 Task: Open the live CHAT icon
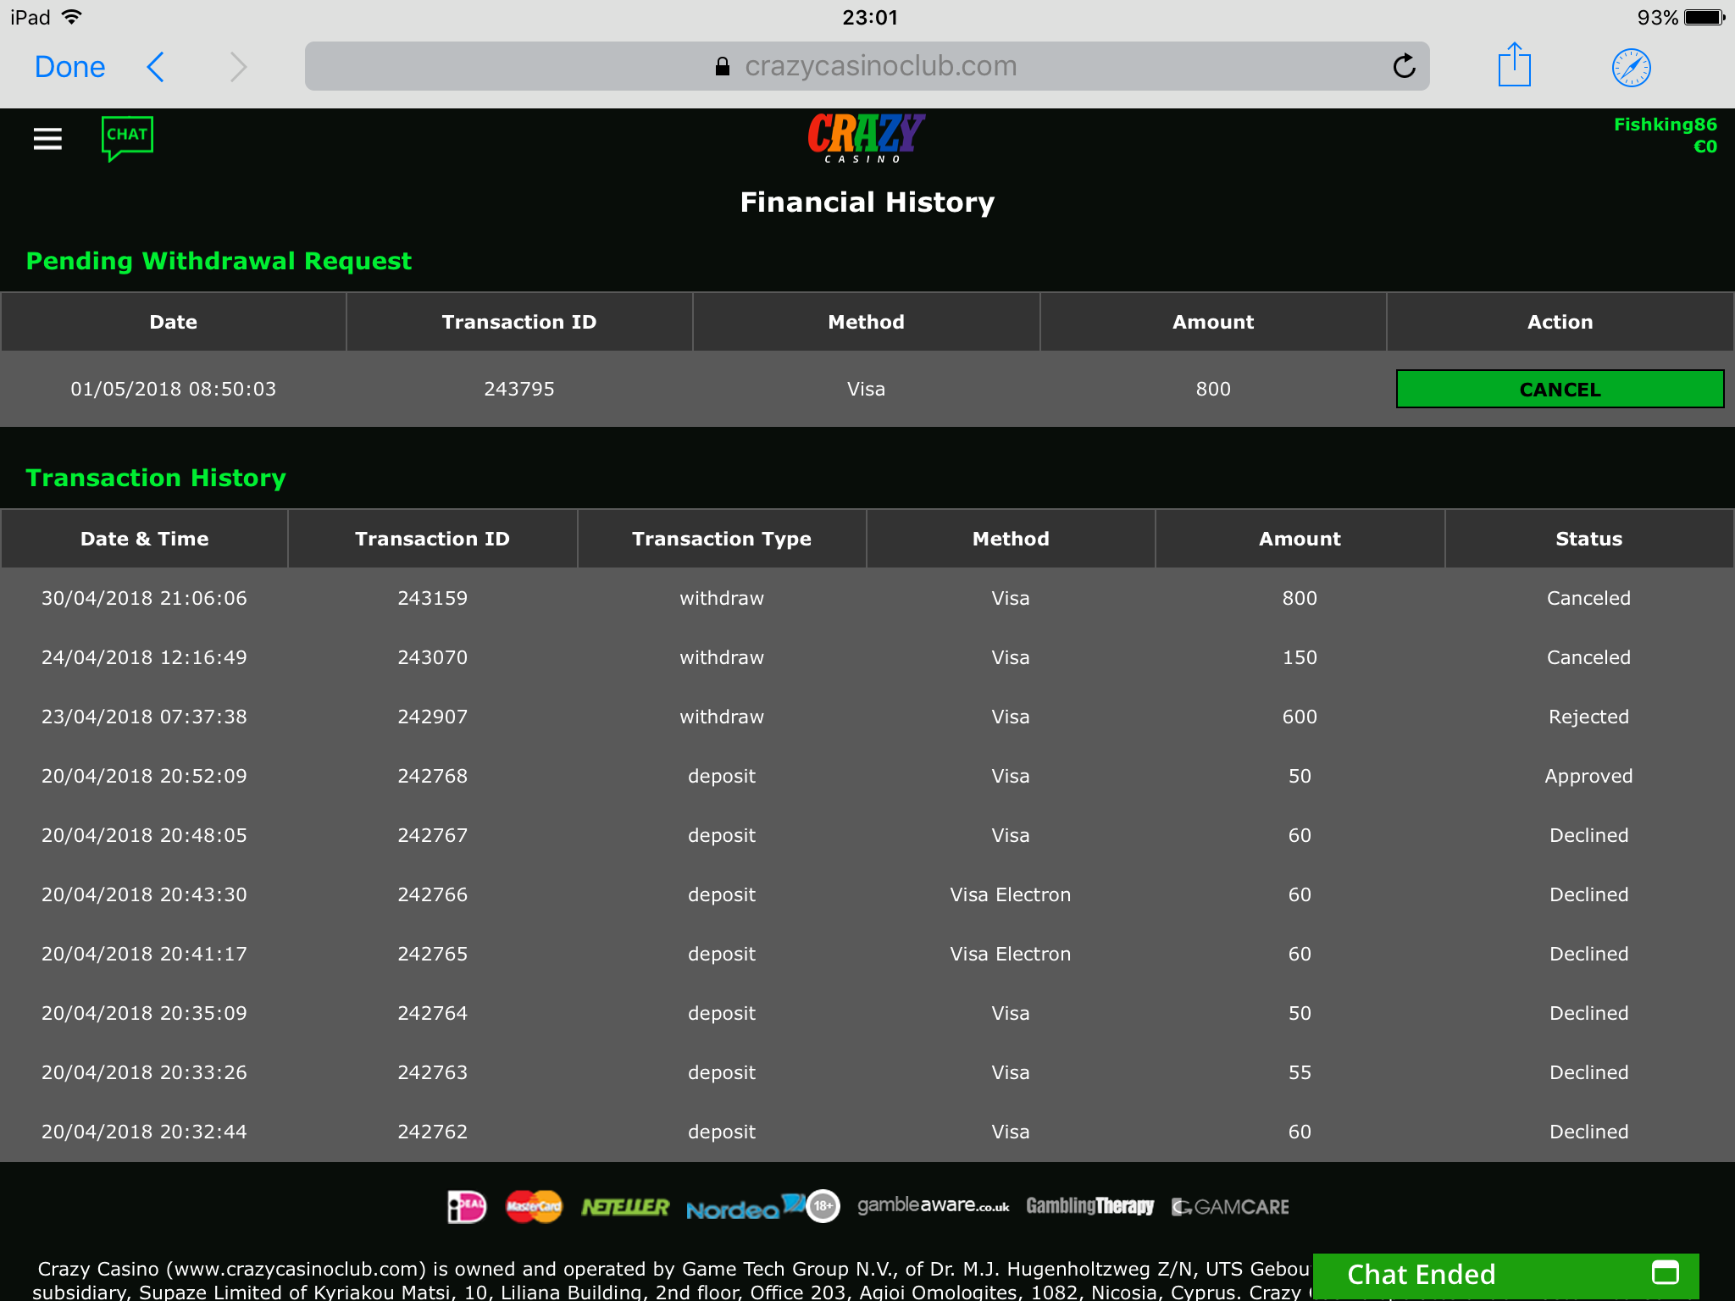(x=127, y=138)
